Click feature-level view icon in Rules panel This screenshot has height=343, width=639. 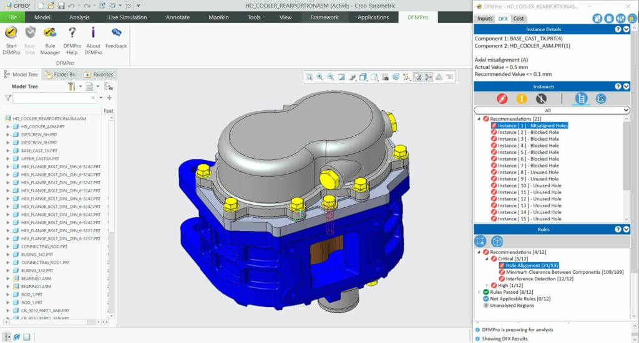[481, 242]
